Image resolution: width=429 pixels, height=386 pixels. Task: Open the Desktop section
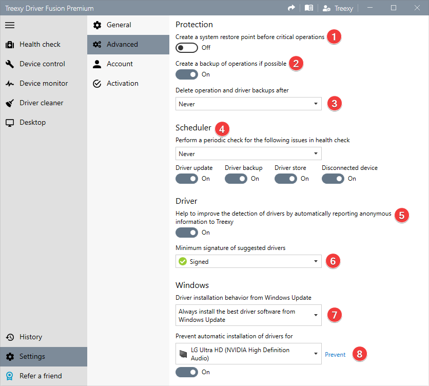[x=31, y=122]
